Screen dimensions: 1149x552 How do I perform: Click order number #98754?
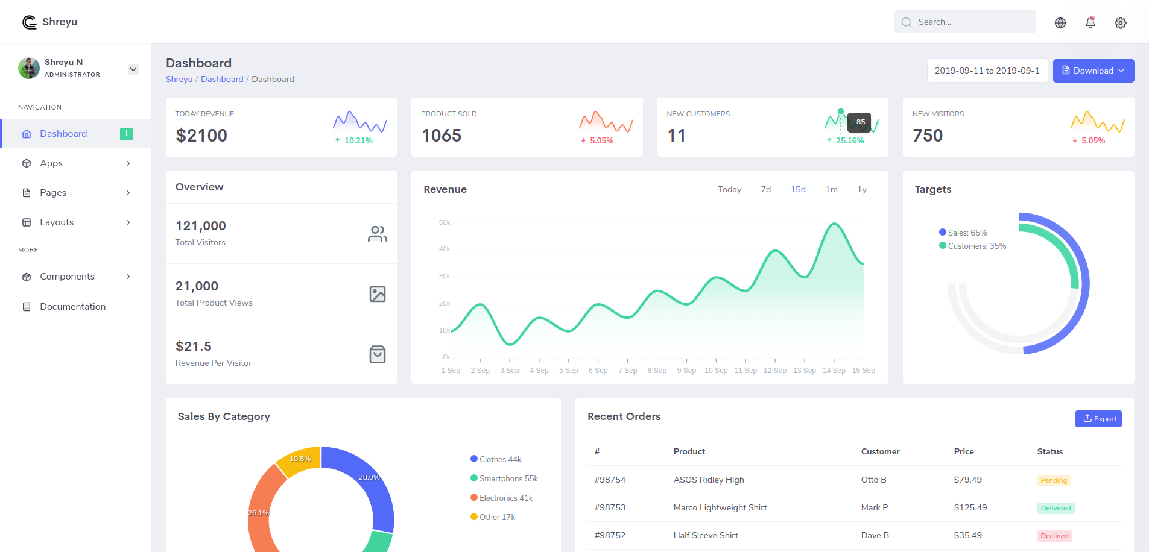pyautogui.click(x=610, y=480)
